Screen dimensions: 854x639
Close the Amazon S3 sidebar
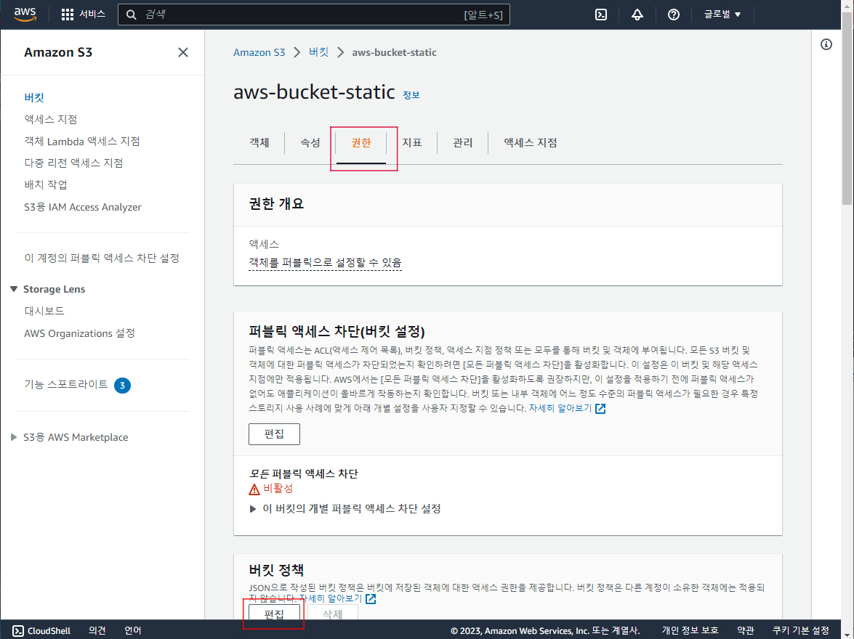(183, 52)
